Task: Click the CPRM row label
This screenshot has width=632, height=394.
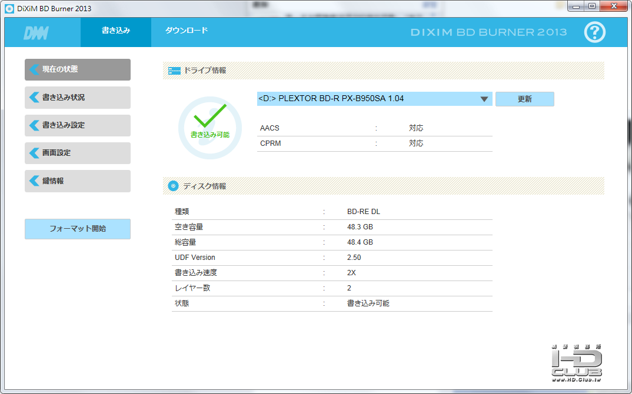Action: [x=271, y=143]
